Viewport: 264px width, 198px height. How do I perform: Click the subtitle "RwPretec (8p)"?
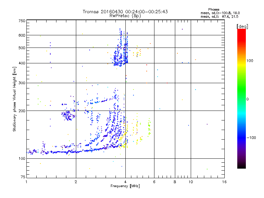(125, 16)
